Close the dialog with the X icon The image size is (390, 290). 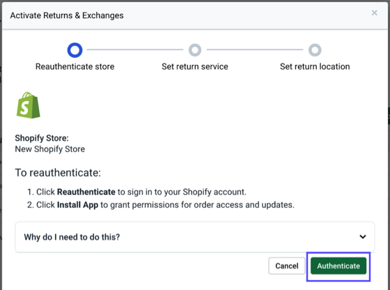click(375, 13)
